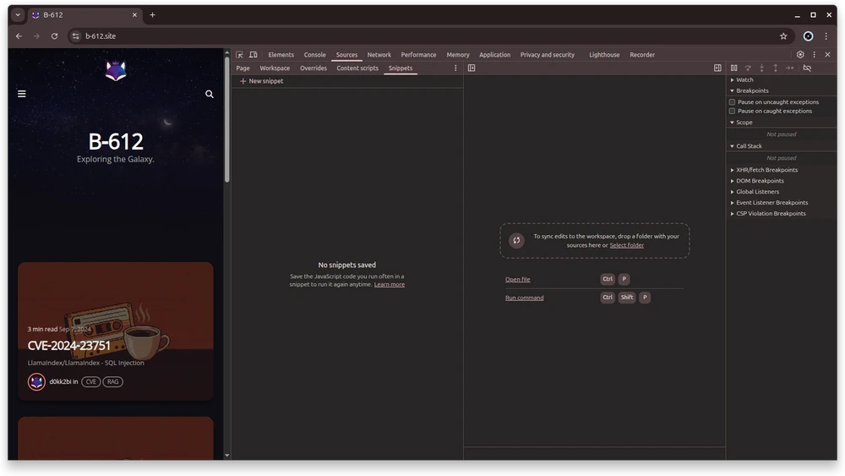Click the Select folder link
The width and height of the screenshot is (845, 476).
click(x=626, y=245)
